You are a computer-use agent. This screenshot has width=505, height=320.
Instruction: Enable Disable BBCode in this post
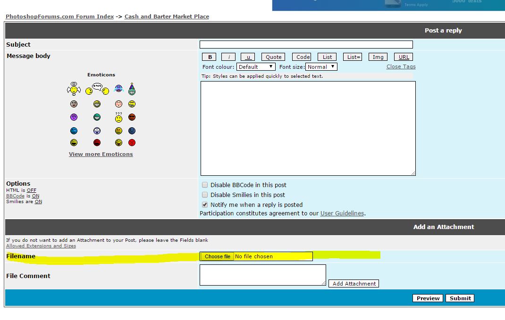click(x=205, y=185)
